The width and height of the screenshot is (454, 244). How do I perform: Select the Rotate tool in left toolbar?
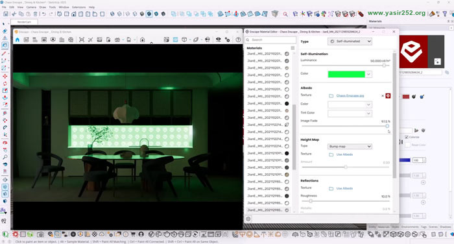5,84
